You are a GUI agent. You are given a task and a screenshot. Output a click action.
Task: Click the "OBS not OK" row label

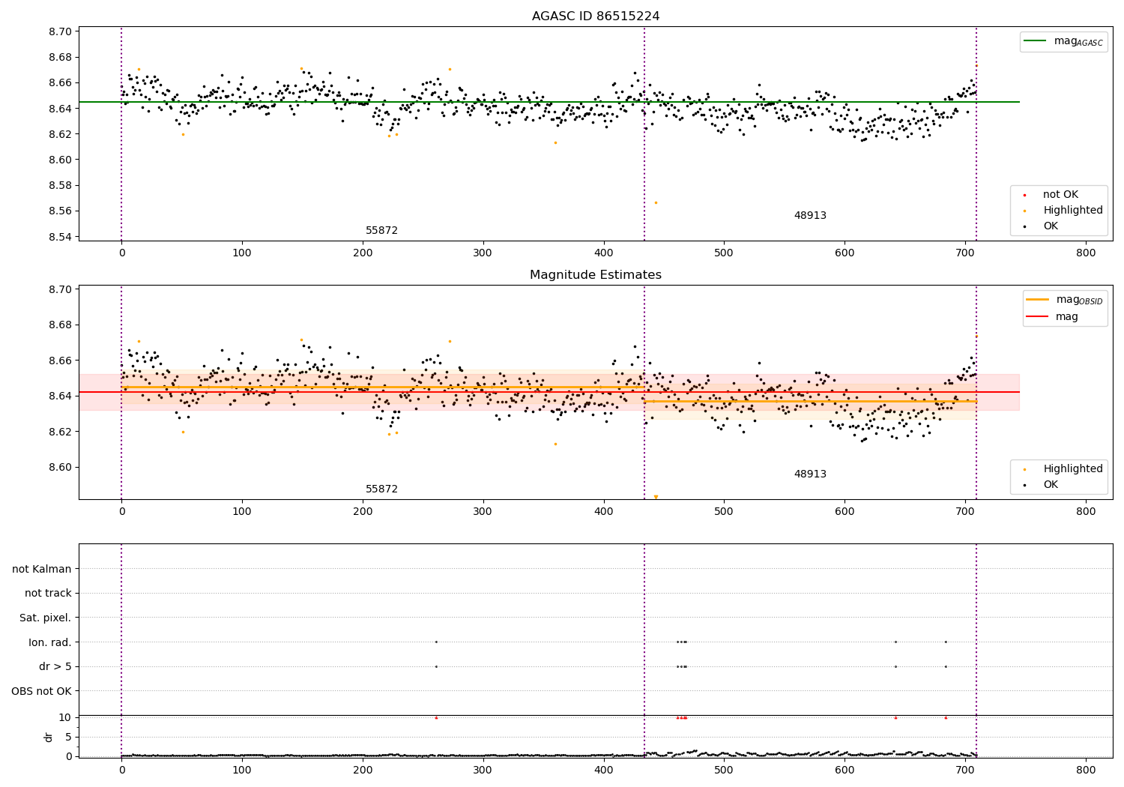click(42, 692)
